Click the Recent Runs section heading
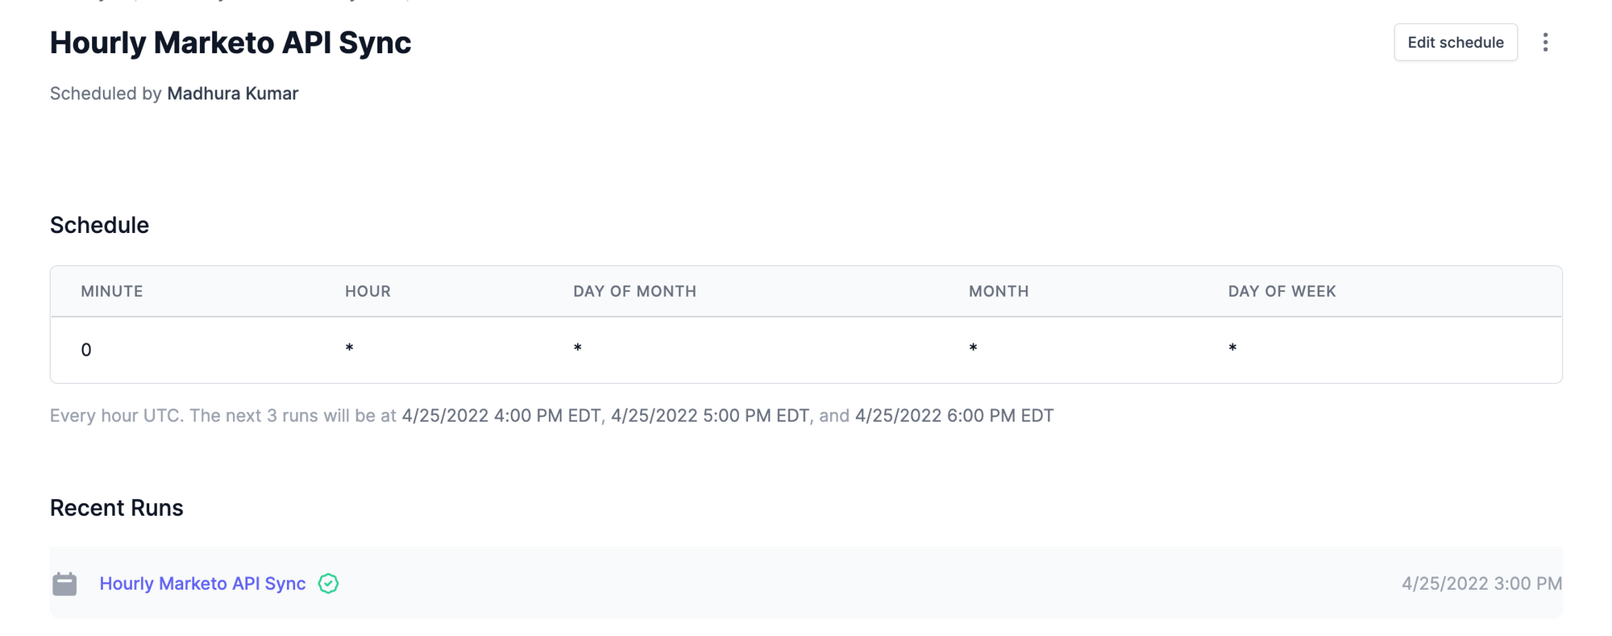1612x636 pixels. point(117,508)
